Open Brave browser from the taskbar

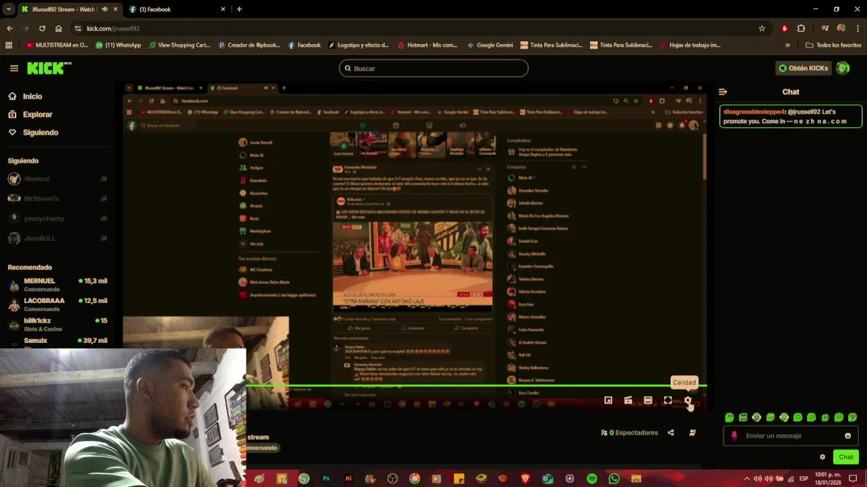pyautogui.click(x=526, y=479)
